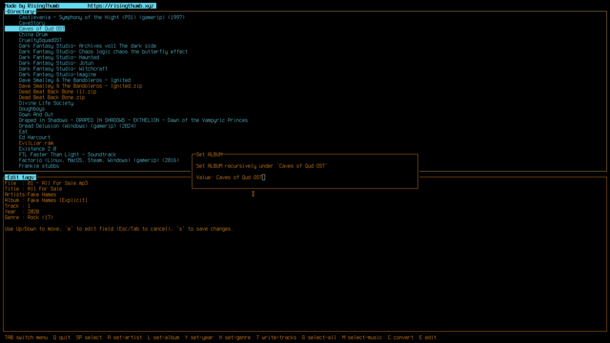Screen dimensions: 610x343
Task: Select 'Factorio (Linux, MacOS, Steam, Windows)' entry
Action: (x=99, y=160)
